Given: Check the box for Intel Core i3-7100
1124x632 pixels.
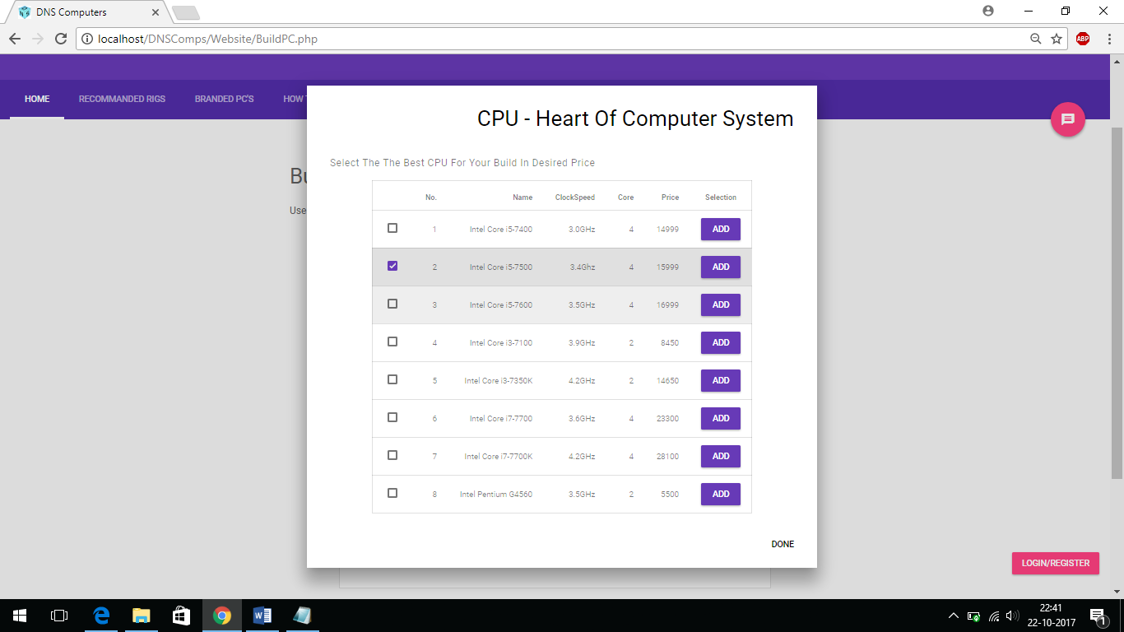Looking at the screenshot, I should (x=392, y=342).
